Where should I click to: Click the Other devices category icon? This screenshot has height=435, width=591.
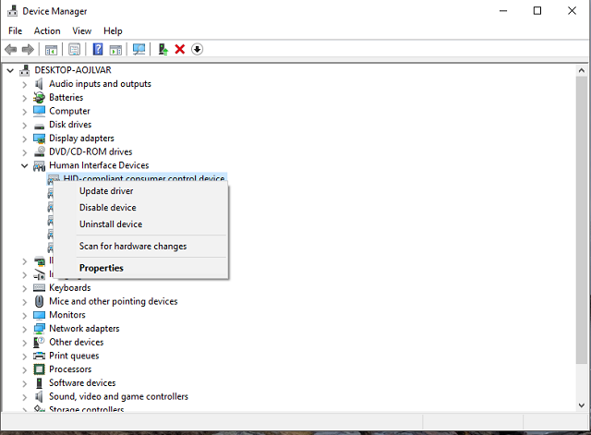point(39,343)
